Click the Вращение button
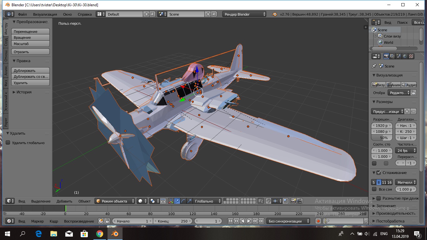Image resolution: width=427 pixels, height=240 pixels. (x=30, y=37)
